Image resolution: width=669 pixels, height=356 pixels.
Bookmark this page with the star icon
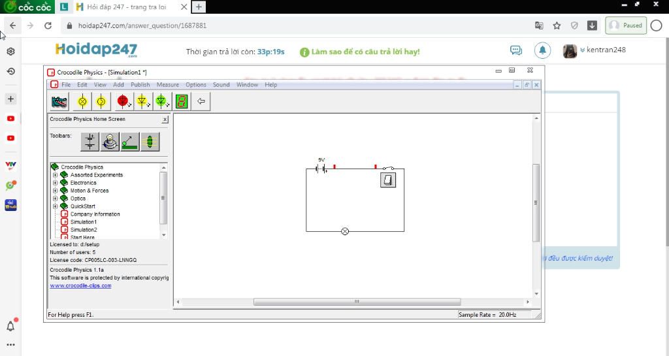pyautogui.click(x=557, y=25)
